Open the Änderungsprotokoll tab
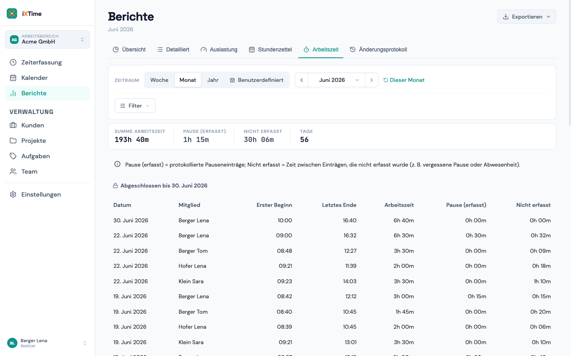 point(378,49)
